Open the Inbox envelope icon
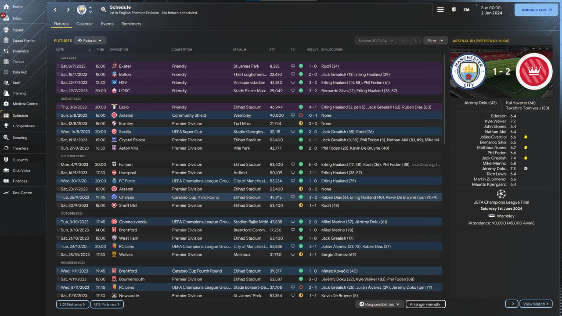The width and height of the screenshot is (562, 316). 7,18
